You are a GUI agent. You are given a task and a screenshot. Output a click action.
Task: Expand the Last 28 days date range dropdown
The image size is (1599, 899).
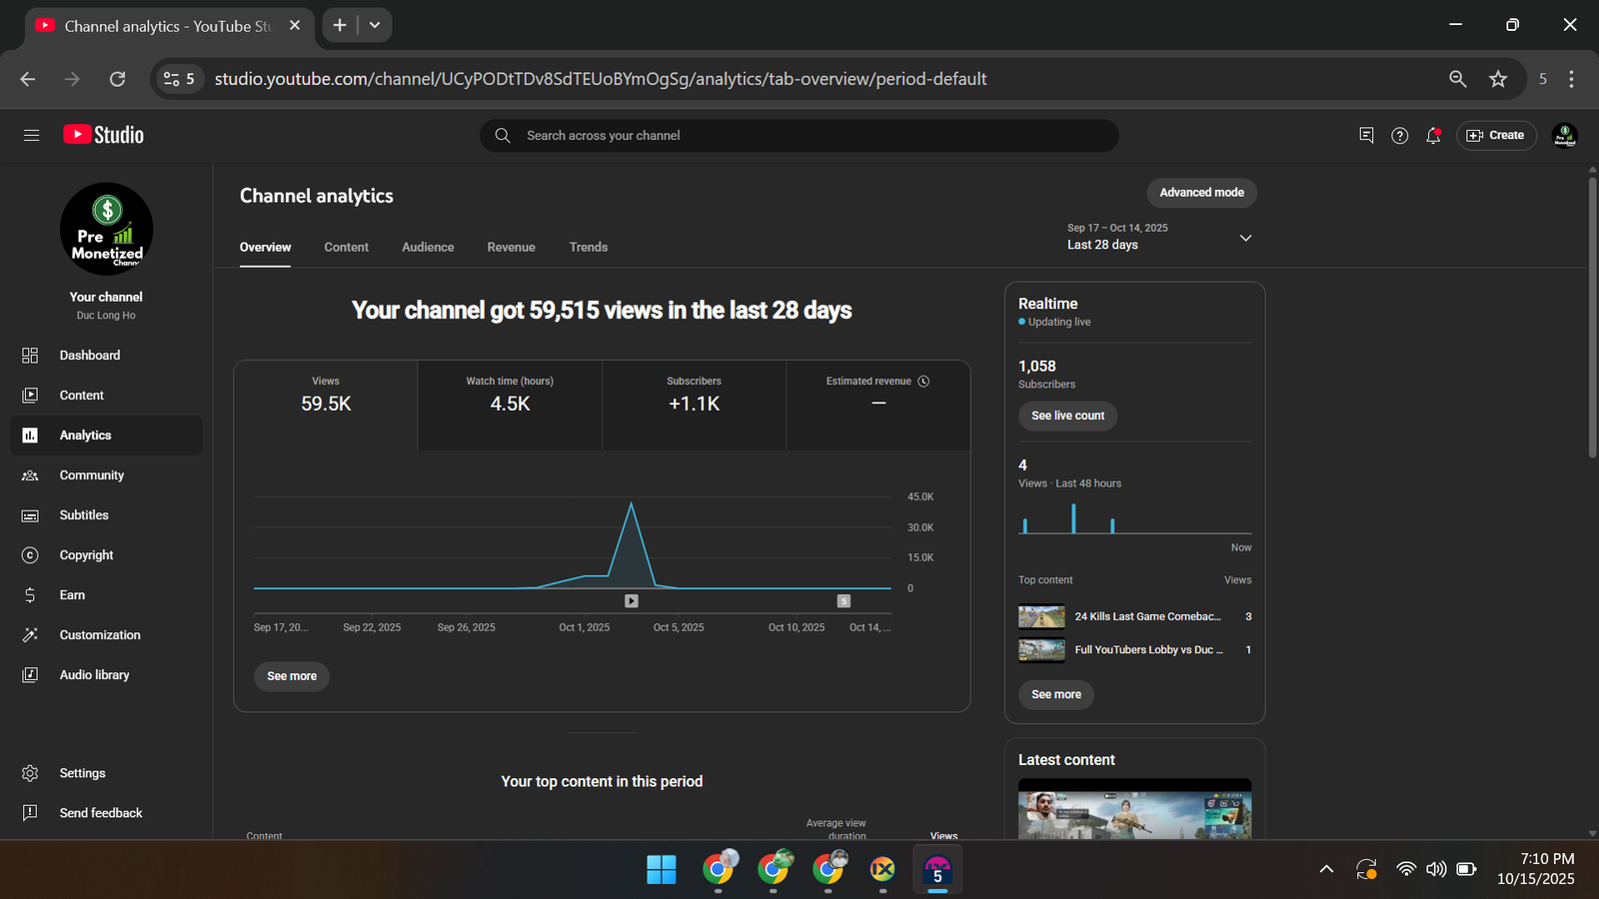[x=1245, y=238]
